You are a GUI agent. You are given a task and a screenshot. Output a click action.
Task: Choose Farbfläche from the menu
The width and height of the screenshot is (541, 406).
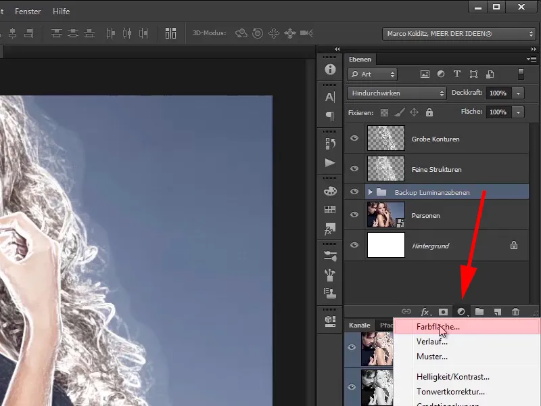[467, 327]
